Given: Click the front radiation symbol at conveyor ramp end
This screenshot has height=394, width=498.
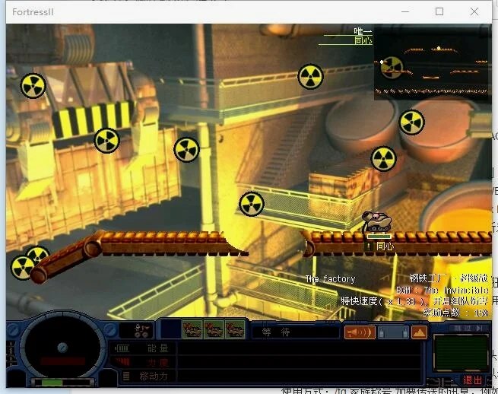Looking at the screenshot, I should (22, 268).
